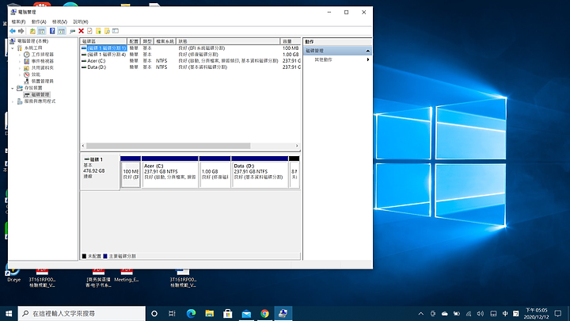Click the 容量 column header
Image resolution: width=570 pixels, height=321 pixels.
(x=291, y=41)
